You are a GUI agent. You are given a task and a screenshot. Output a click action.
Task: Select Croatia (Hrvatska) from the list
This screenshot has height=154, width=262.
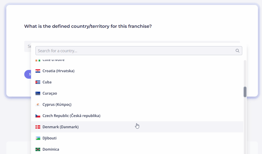point(137,71)
